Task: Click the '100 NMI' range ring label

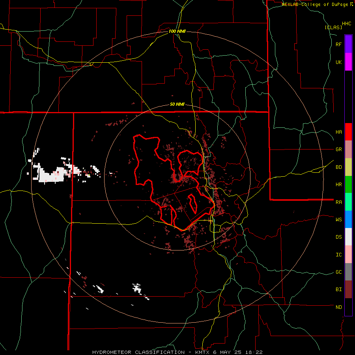Action: (177, 31)
